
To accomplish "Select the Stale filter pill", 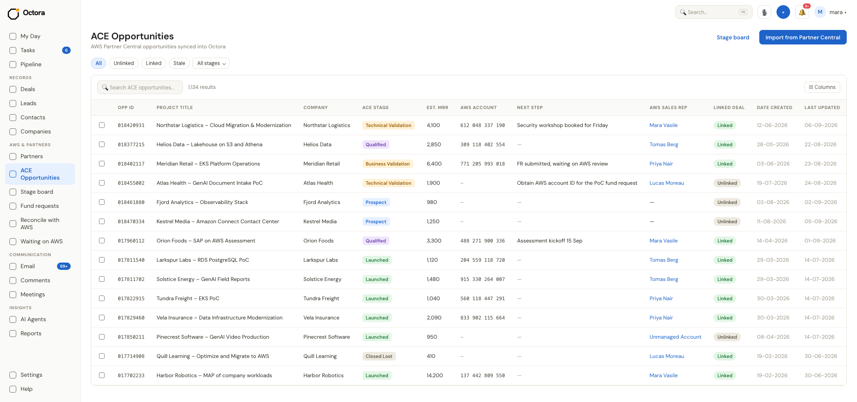I will 179,63.
